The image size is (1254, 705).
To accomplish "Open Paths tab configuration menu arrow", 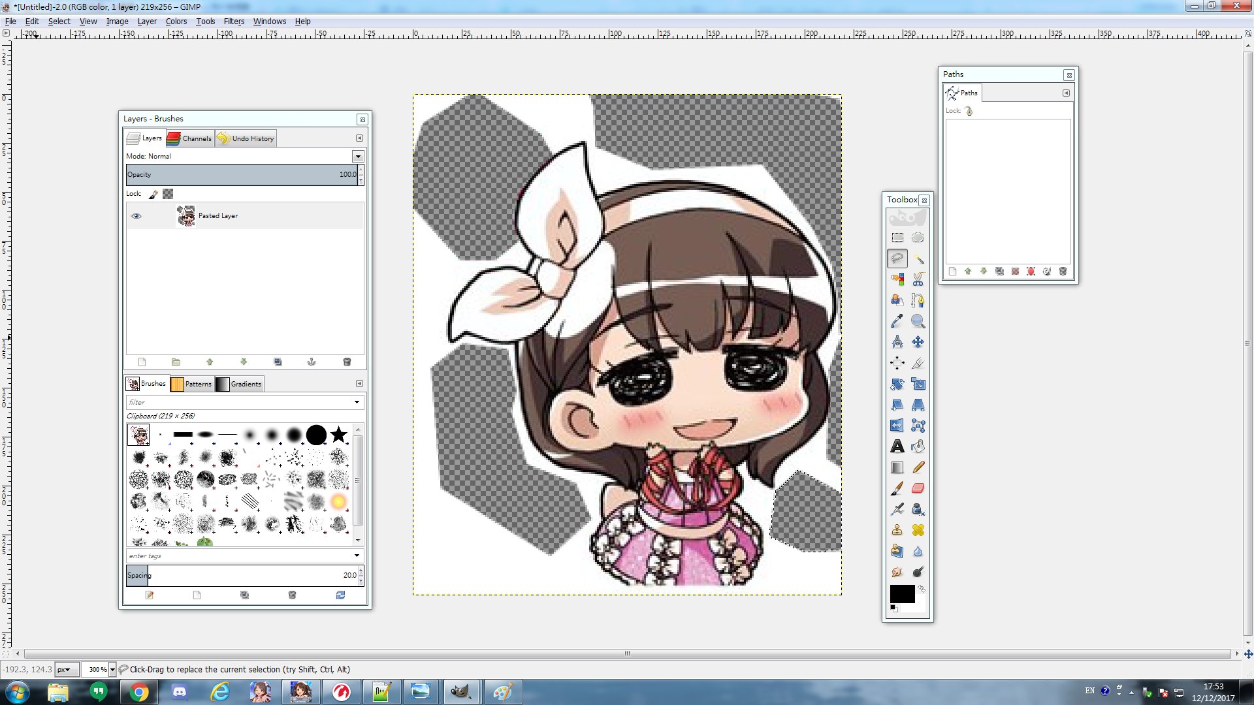I will 1066,93.
